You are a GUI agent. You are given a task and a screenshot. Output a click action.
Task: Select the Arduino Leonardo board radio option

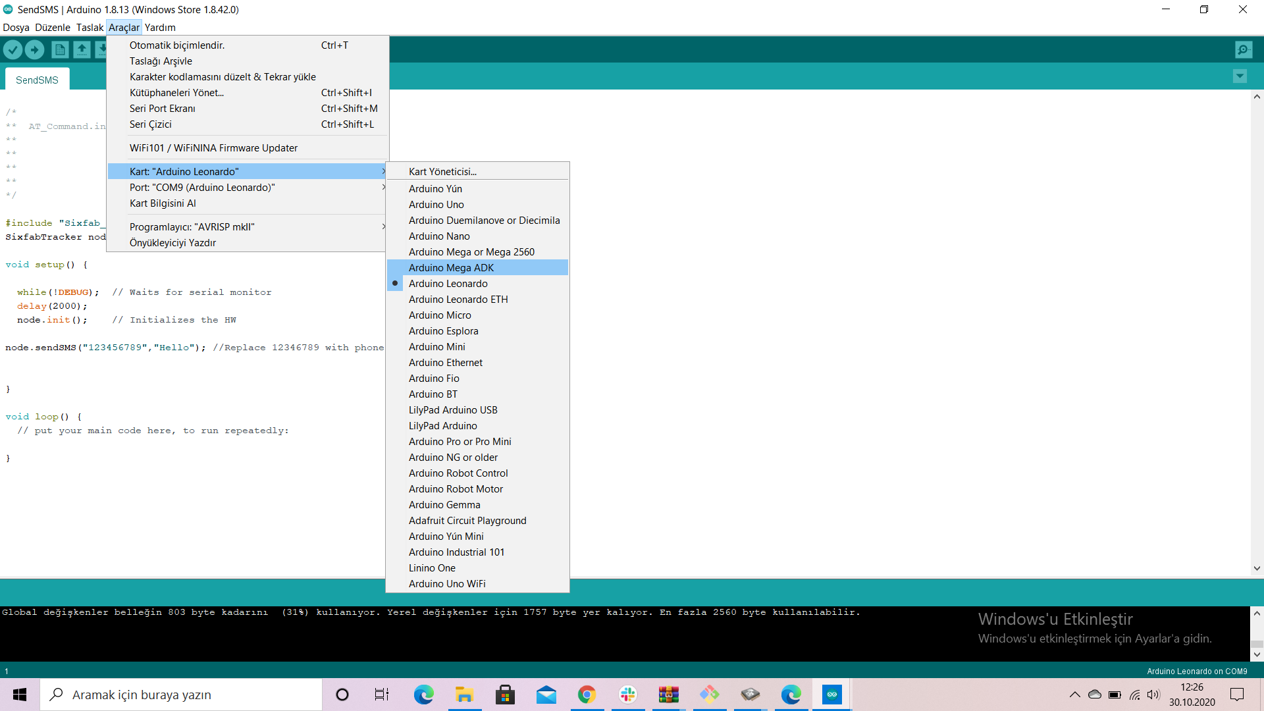[448, 283]
